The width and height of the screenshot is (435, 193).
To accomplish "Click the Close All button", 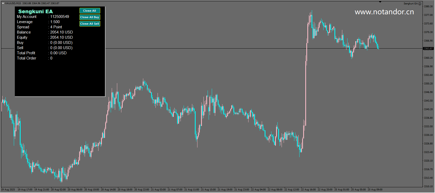I will point(90,11).
